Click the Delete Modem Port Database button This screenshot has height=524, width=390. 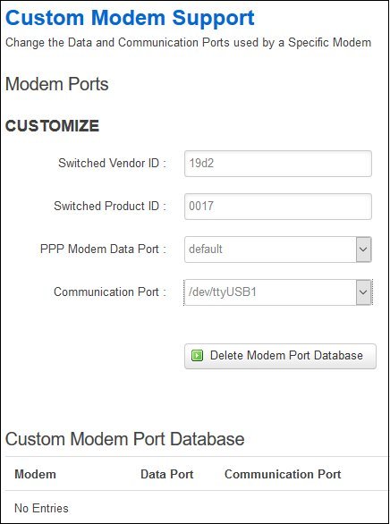[280, 356]
